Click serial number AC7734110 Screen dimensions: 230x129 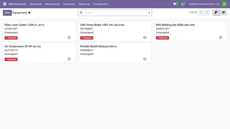pyautogui.click(x=11, y=50)
